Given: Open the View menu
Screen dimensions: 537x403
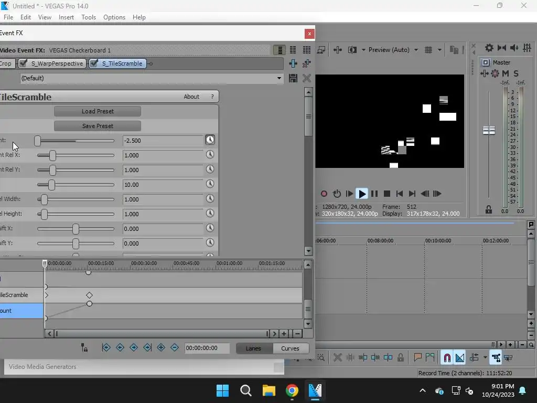Looking at the screenshot, I should click(x=45, y=17).
